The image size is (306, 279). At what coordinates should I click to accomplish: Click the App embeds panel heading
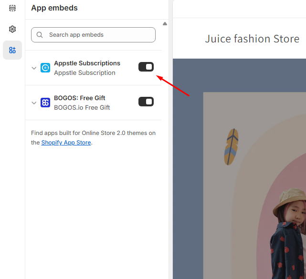click(54, 8)
